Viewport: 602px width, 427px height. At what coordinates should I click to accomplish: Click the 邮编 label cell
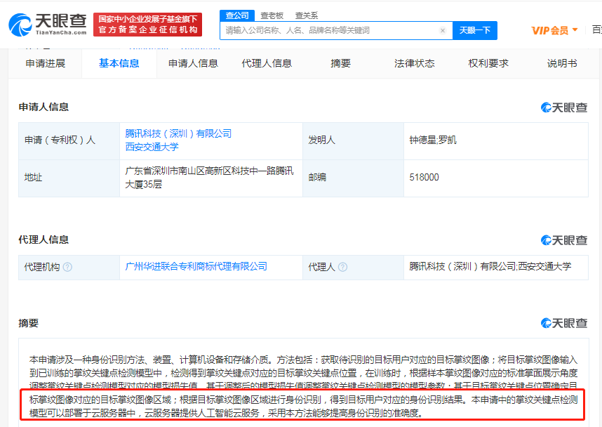click(x=353, y=178)
